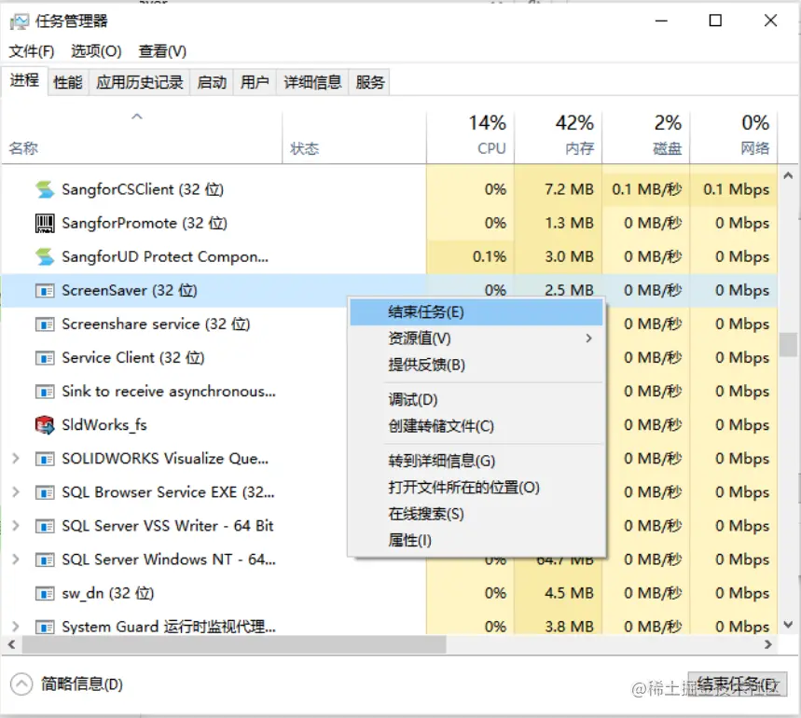Click the SQL Server Windows NT icon

tap(45, 560)
